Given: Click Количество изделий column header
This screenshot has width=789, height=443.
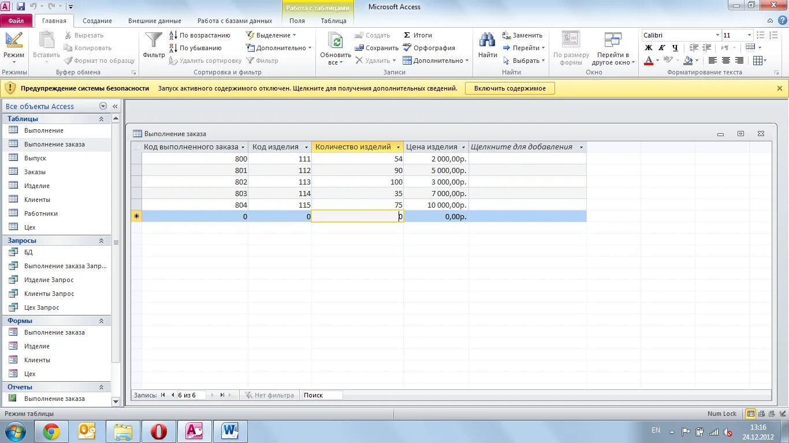Looking at the screenshot, I should [357, 147].
